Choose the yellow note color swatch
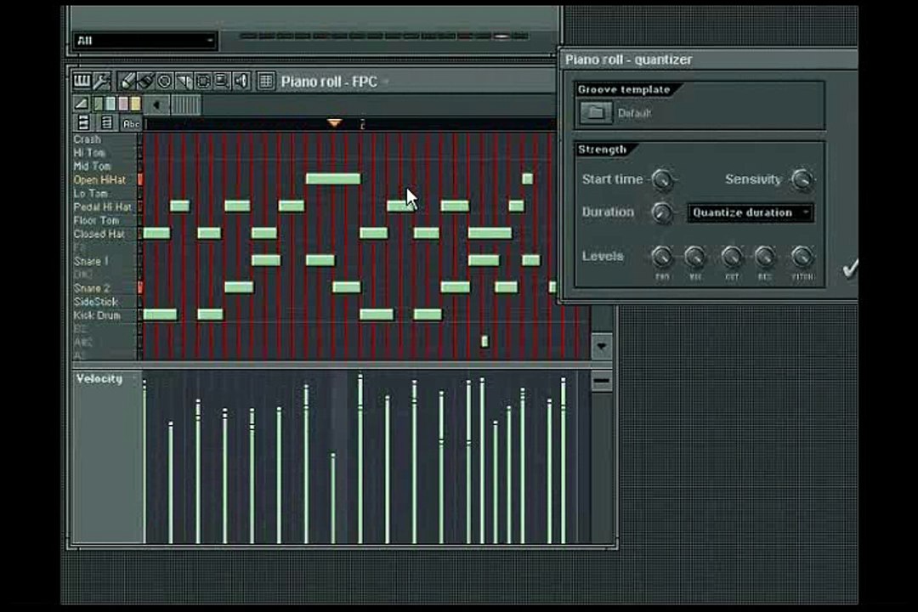918x612 pixels. pyautogui.click(x=135, y=105)
